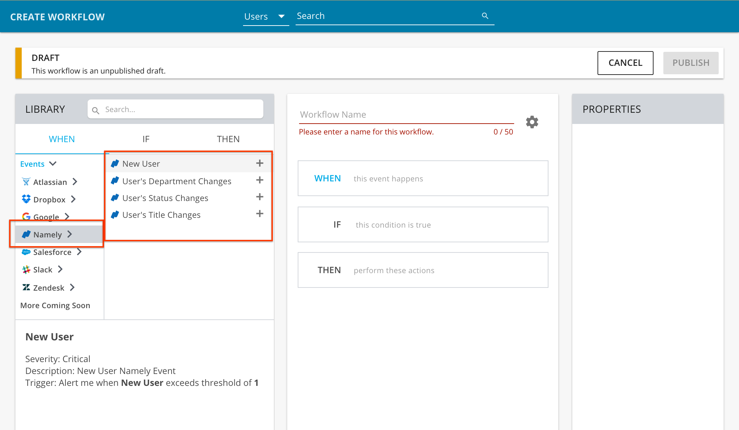Add User's Status Changes event with plus
The width and height of the screenshot is (739, 430).
(260, 197)
